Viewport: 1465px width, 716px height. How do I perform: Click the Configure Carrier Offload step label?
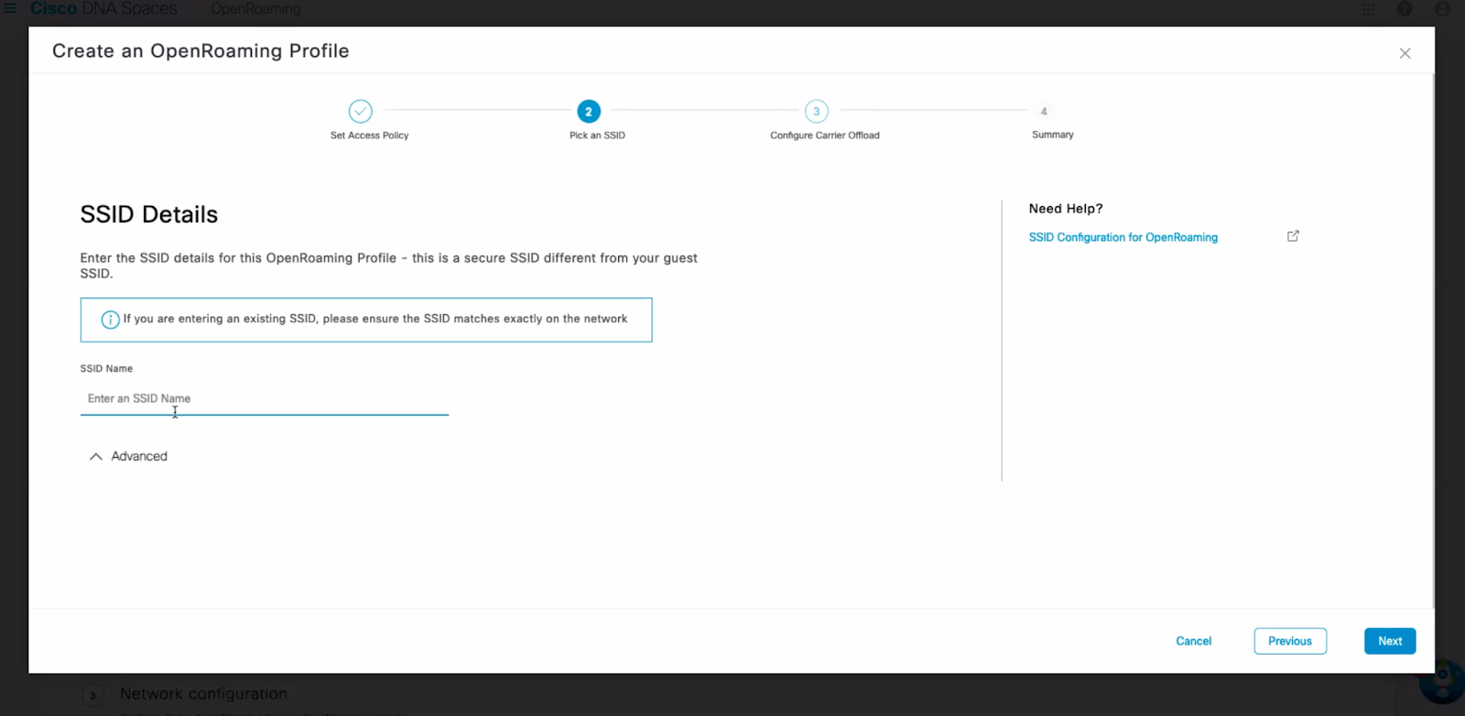click(825, 136)
